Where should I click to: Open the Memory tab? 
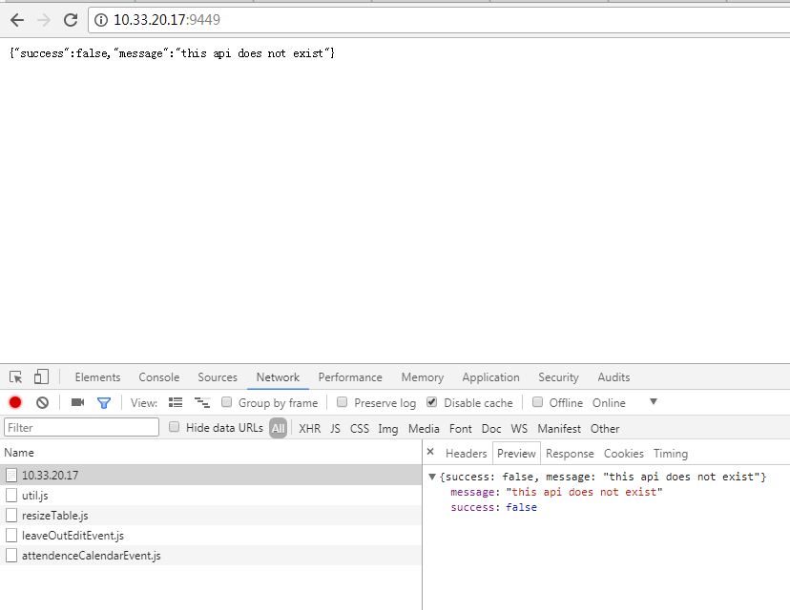tap(423, 377)
